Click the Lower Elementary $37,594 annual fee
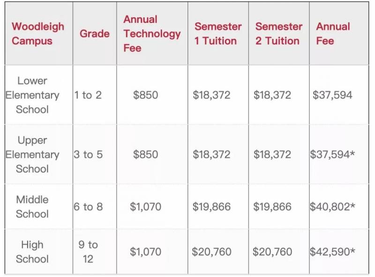 (332, 95)
